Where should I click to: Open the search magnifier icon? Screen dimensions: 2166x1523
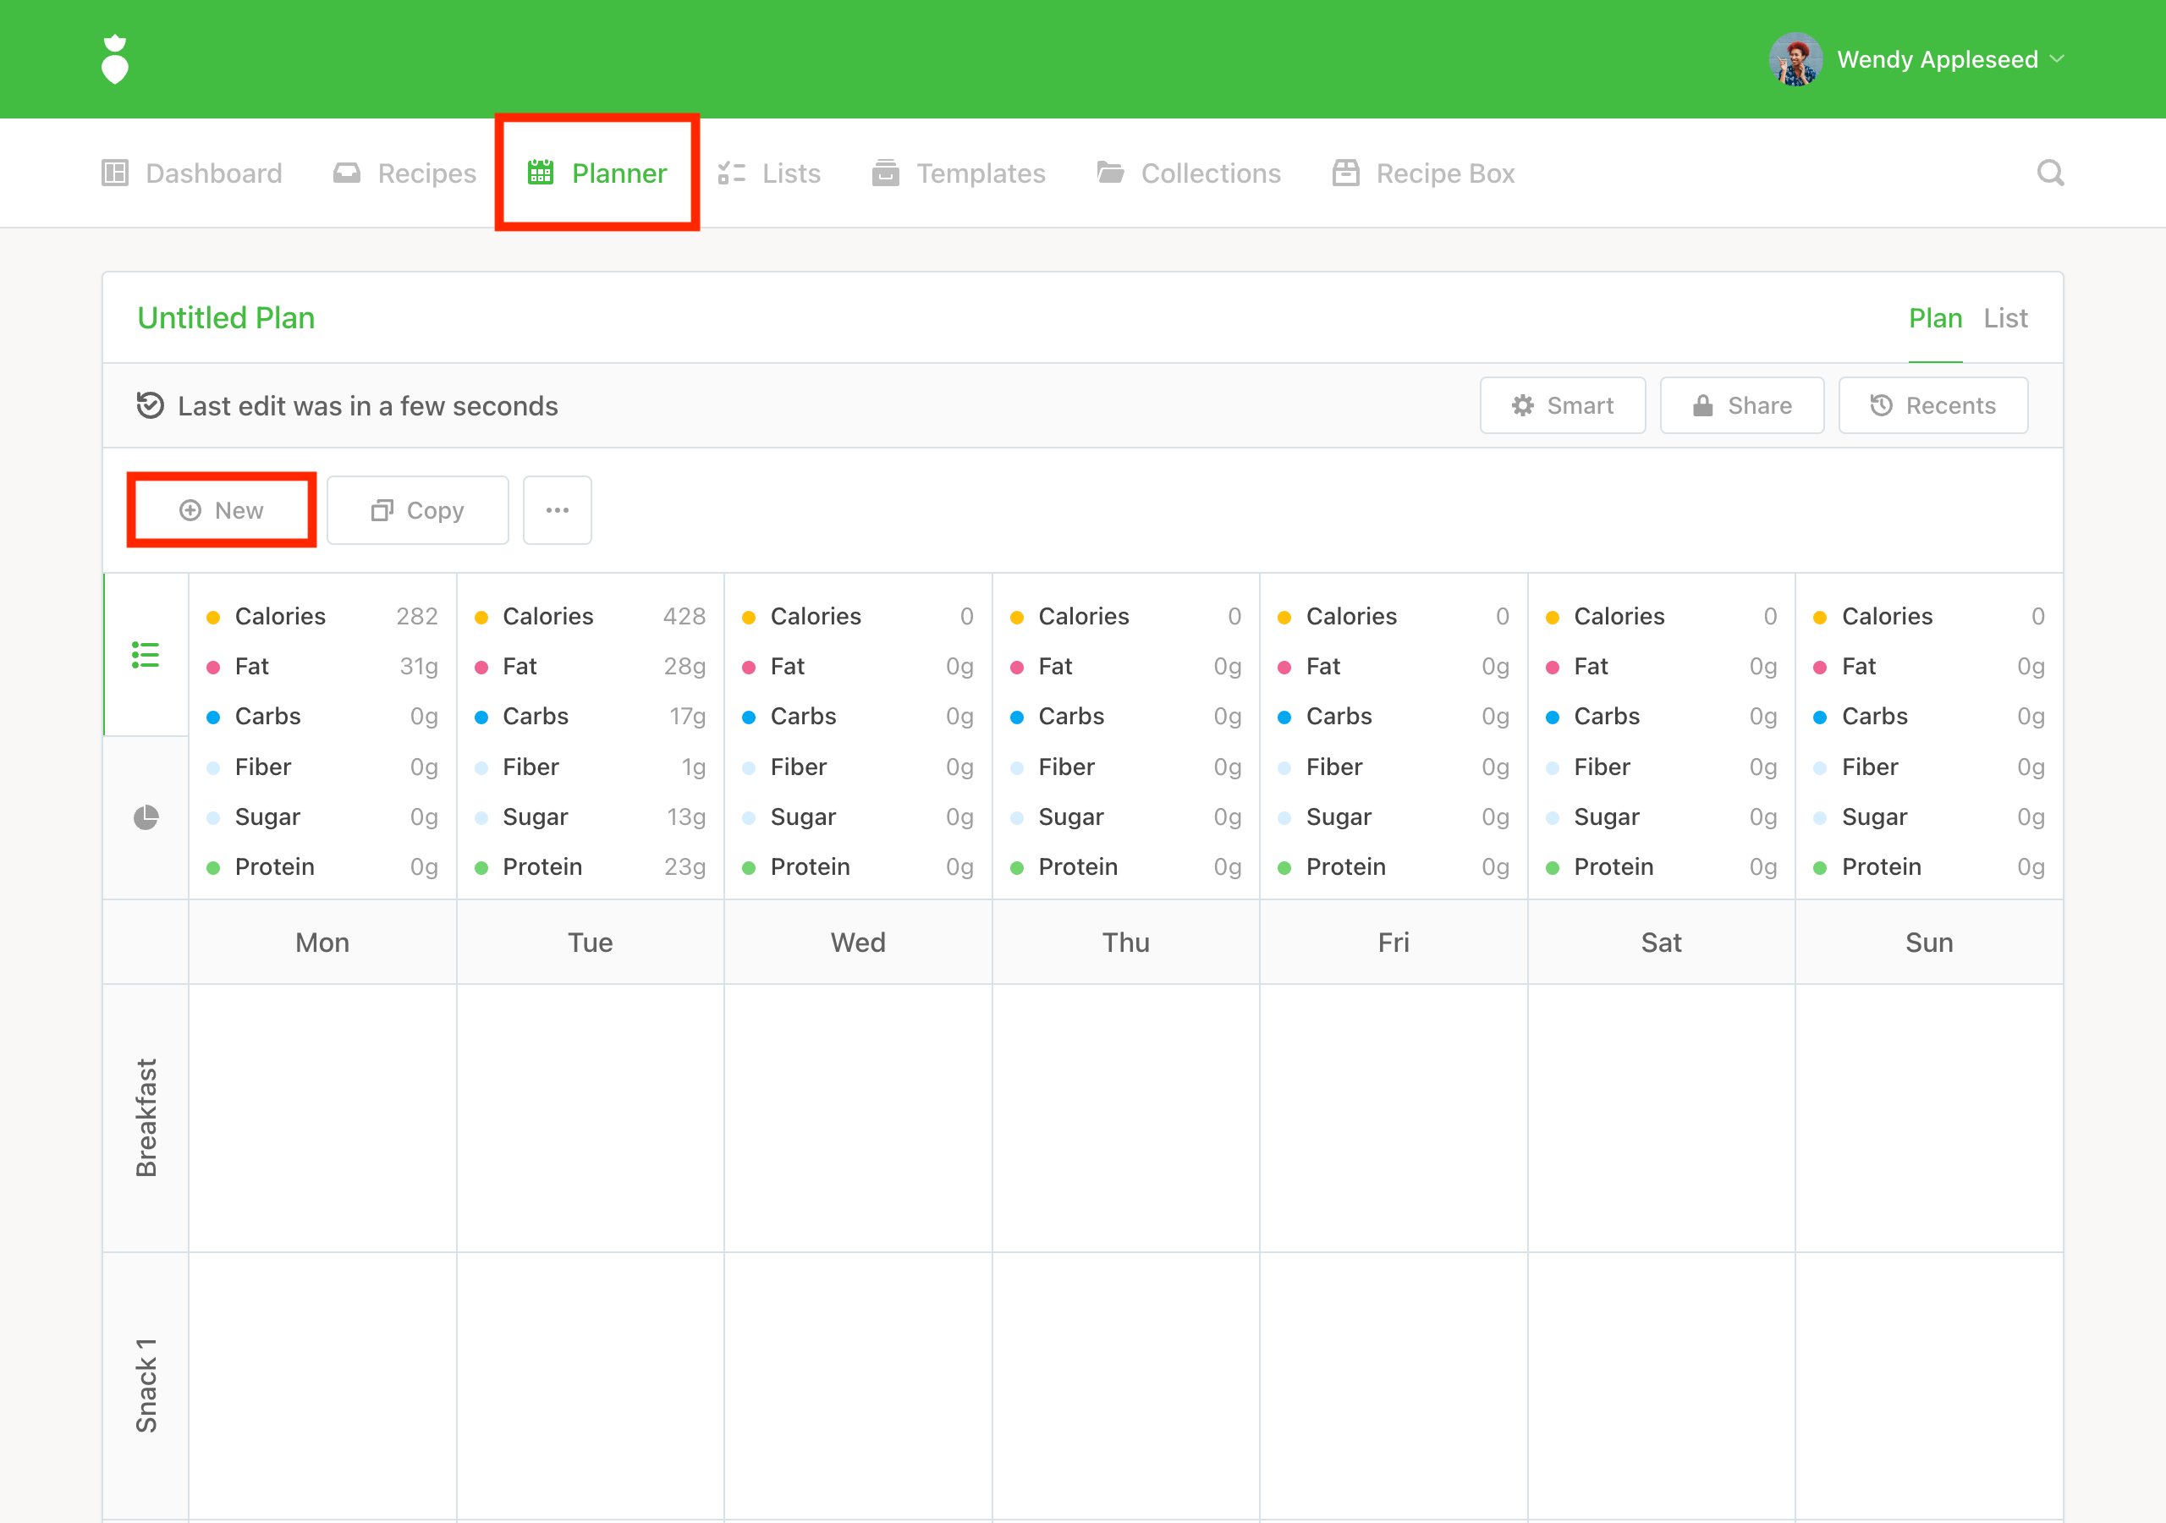2049,173
